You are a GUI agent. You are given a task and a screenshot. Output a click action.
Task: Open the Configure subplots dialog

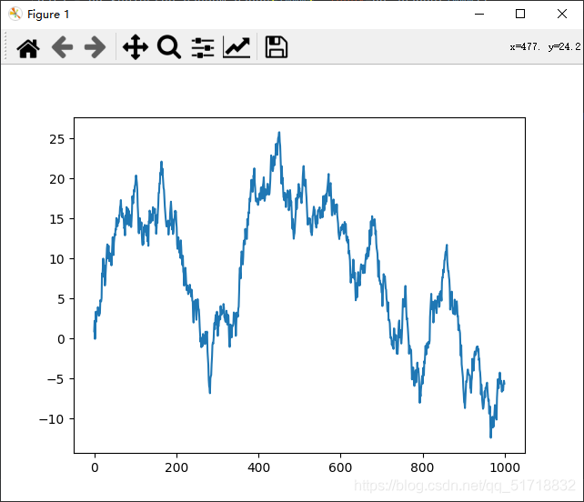(x=203, y=47)
